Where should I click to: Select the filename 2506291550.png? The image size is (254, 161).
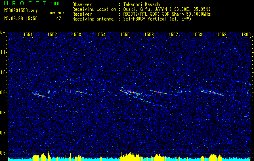(x=21, y=10)
